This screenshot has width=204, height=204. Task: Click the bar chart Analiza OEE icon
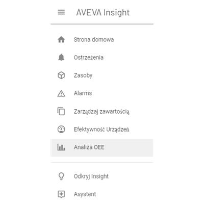61,147
